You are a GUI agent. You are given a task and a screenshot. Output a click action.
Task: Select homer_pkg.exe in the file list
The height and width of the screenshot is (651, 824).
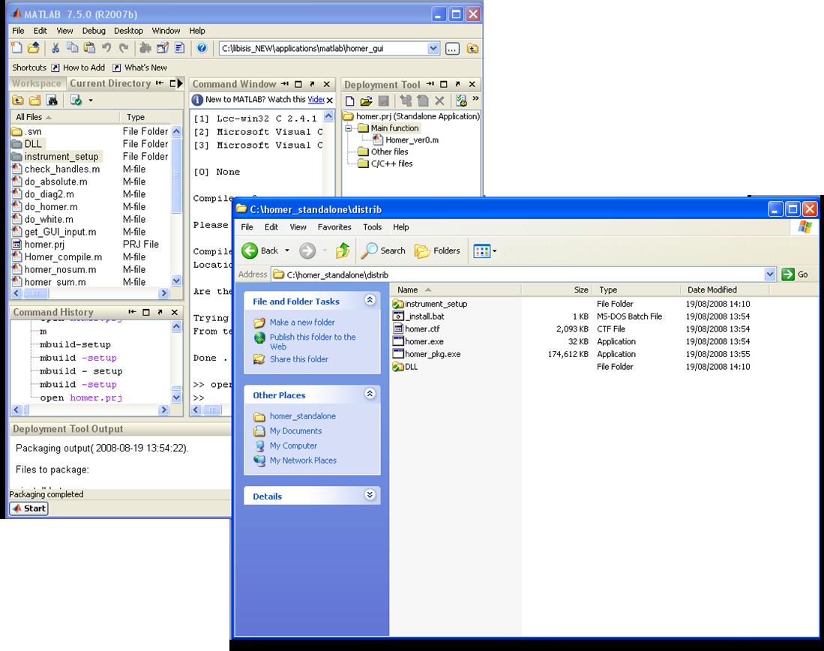(432, 354)
